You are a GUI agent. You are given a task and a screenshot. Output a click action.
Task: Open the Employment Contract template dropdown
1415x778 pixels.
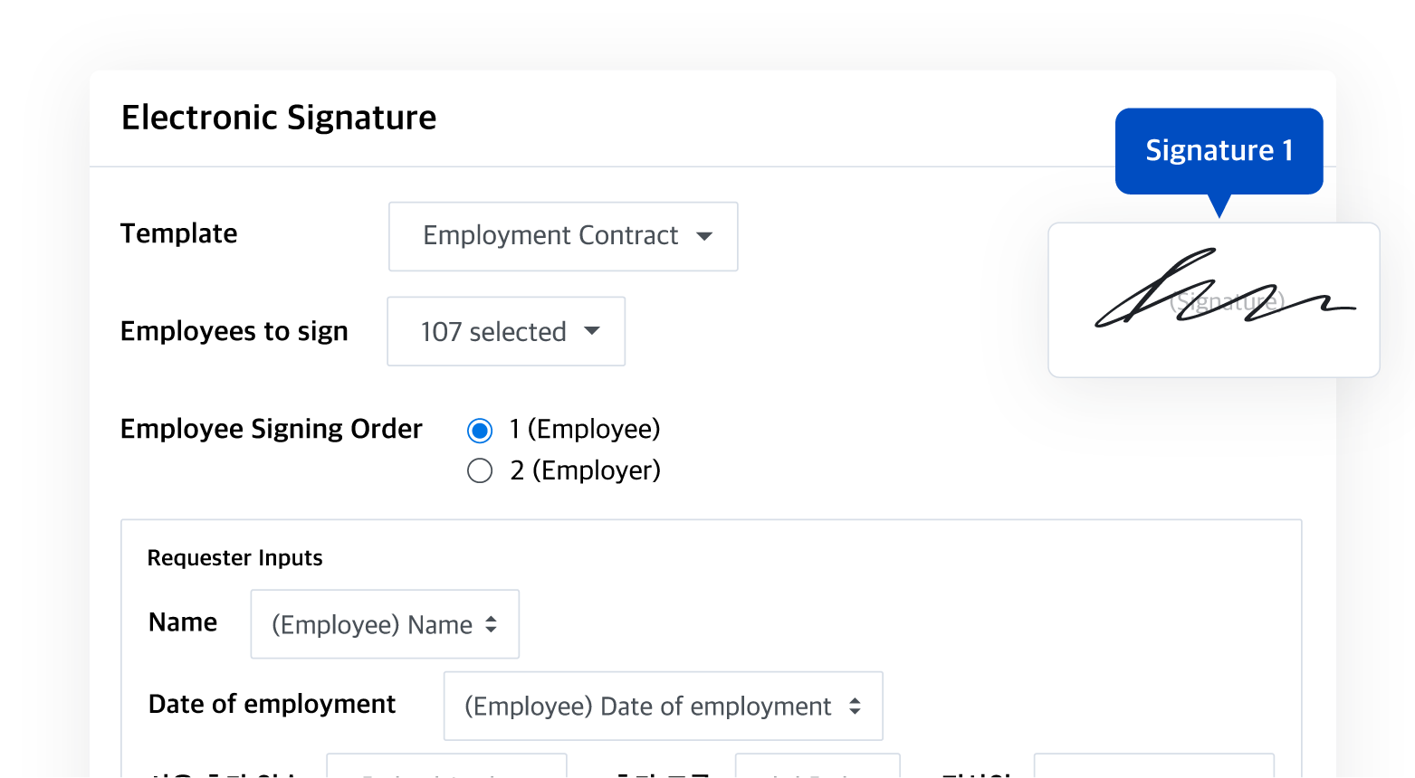(563, 236)
